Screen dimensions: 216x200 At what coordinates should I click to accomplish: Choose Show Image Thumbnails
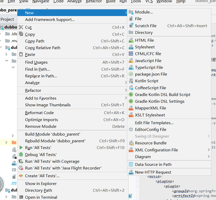click(x=72, y=105)
